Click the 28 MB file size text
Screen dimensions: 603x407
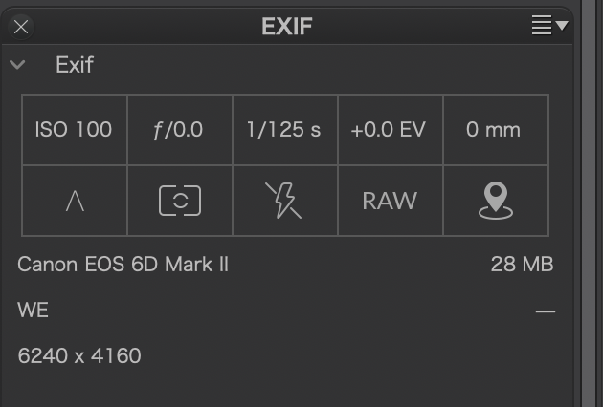tap(522, 264)
